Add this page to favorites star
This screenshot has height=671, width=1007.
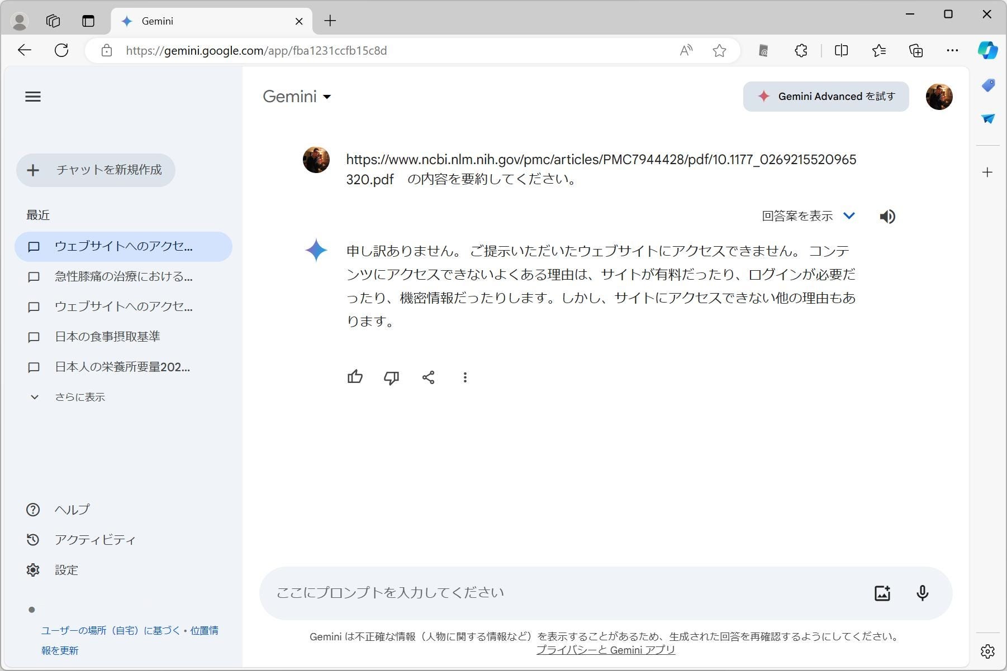tap(720, 51)
